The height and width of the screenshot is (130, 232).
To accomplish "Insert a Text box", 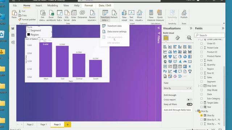I will [131, 16].
